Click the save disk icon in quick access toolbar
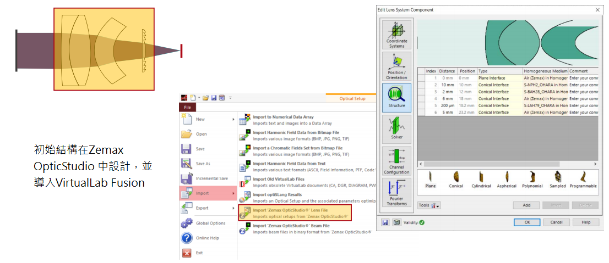This screenshot has width=609, height=263. point(214,98)
